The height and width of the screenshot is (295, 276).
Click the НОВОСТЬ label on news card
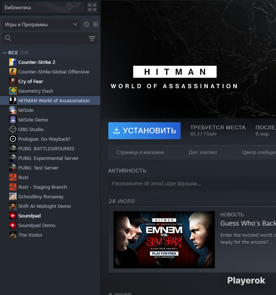232,215
